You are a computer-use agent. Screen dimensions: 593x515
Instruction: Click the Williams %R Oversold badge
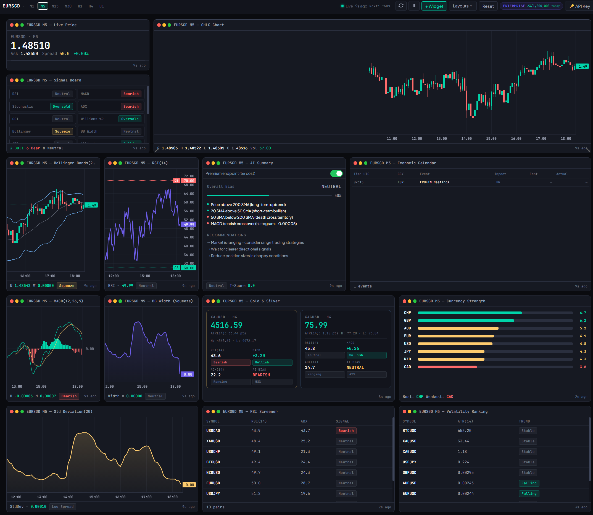pos(130,119)
